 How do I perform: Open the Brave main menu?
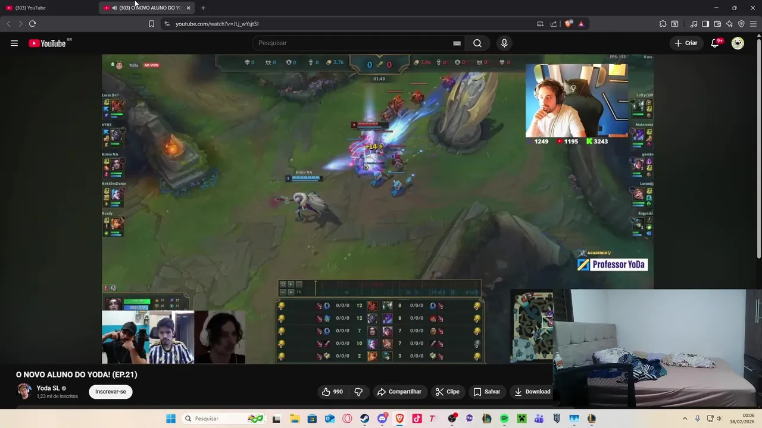753,24
